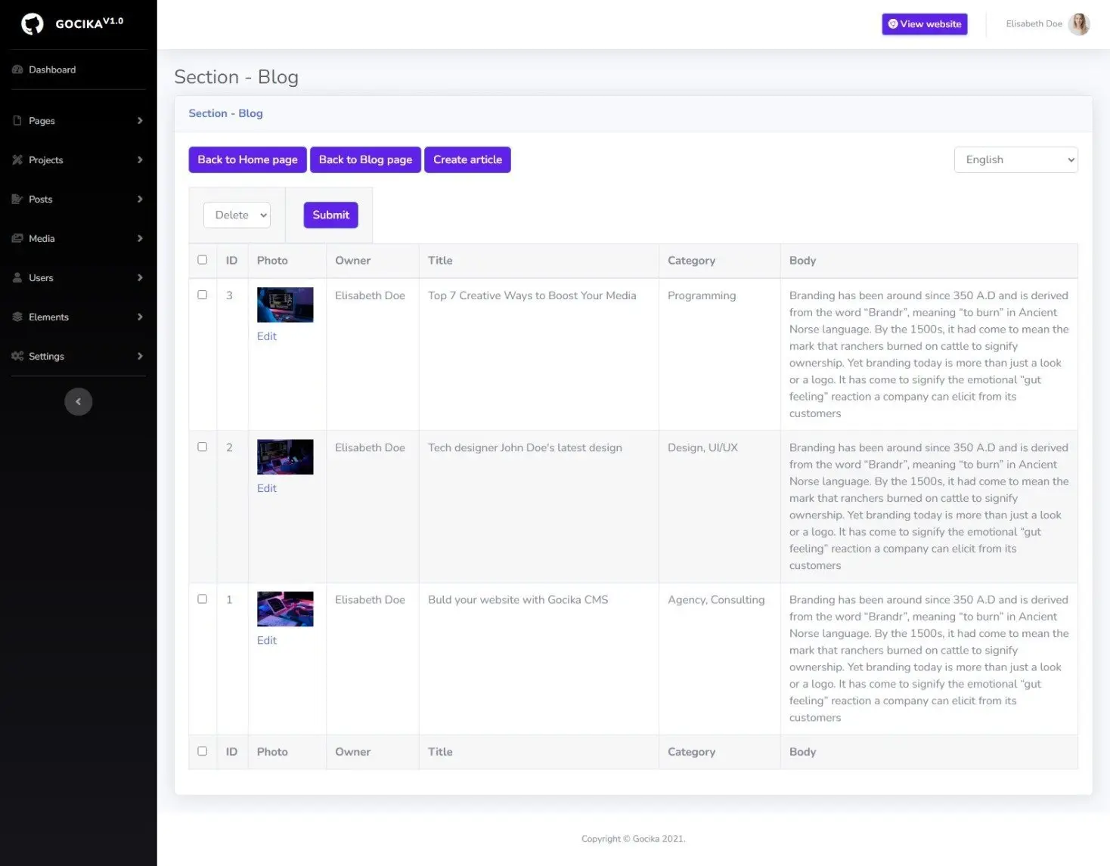The height and width of the screenshot is (866, 1110).
Task: Click the Settings gears icon in sidebar
Action: click(x=17, y=357)
